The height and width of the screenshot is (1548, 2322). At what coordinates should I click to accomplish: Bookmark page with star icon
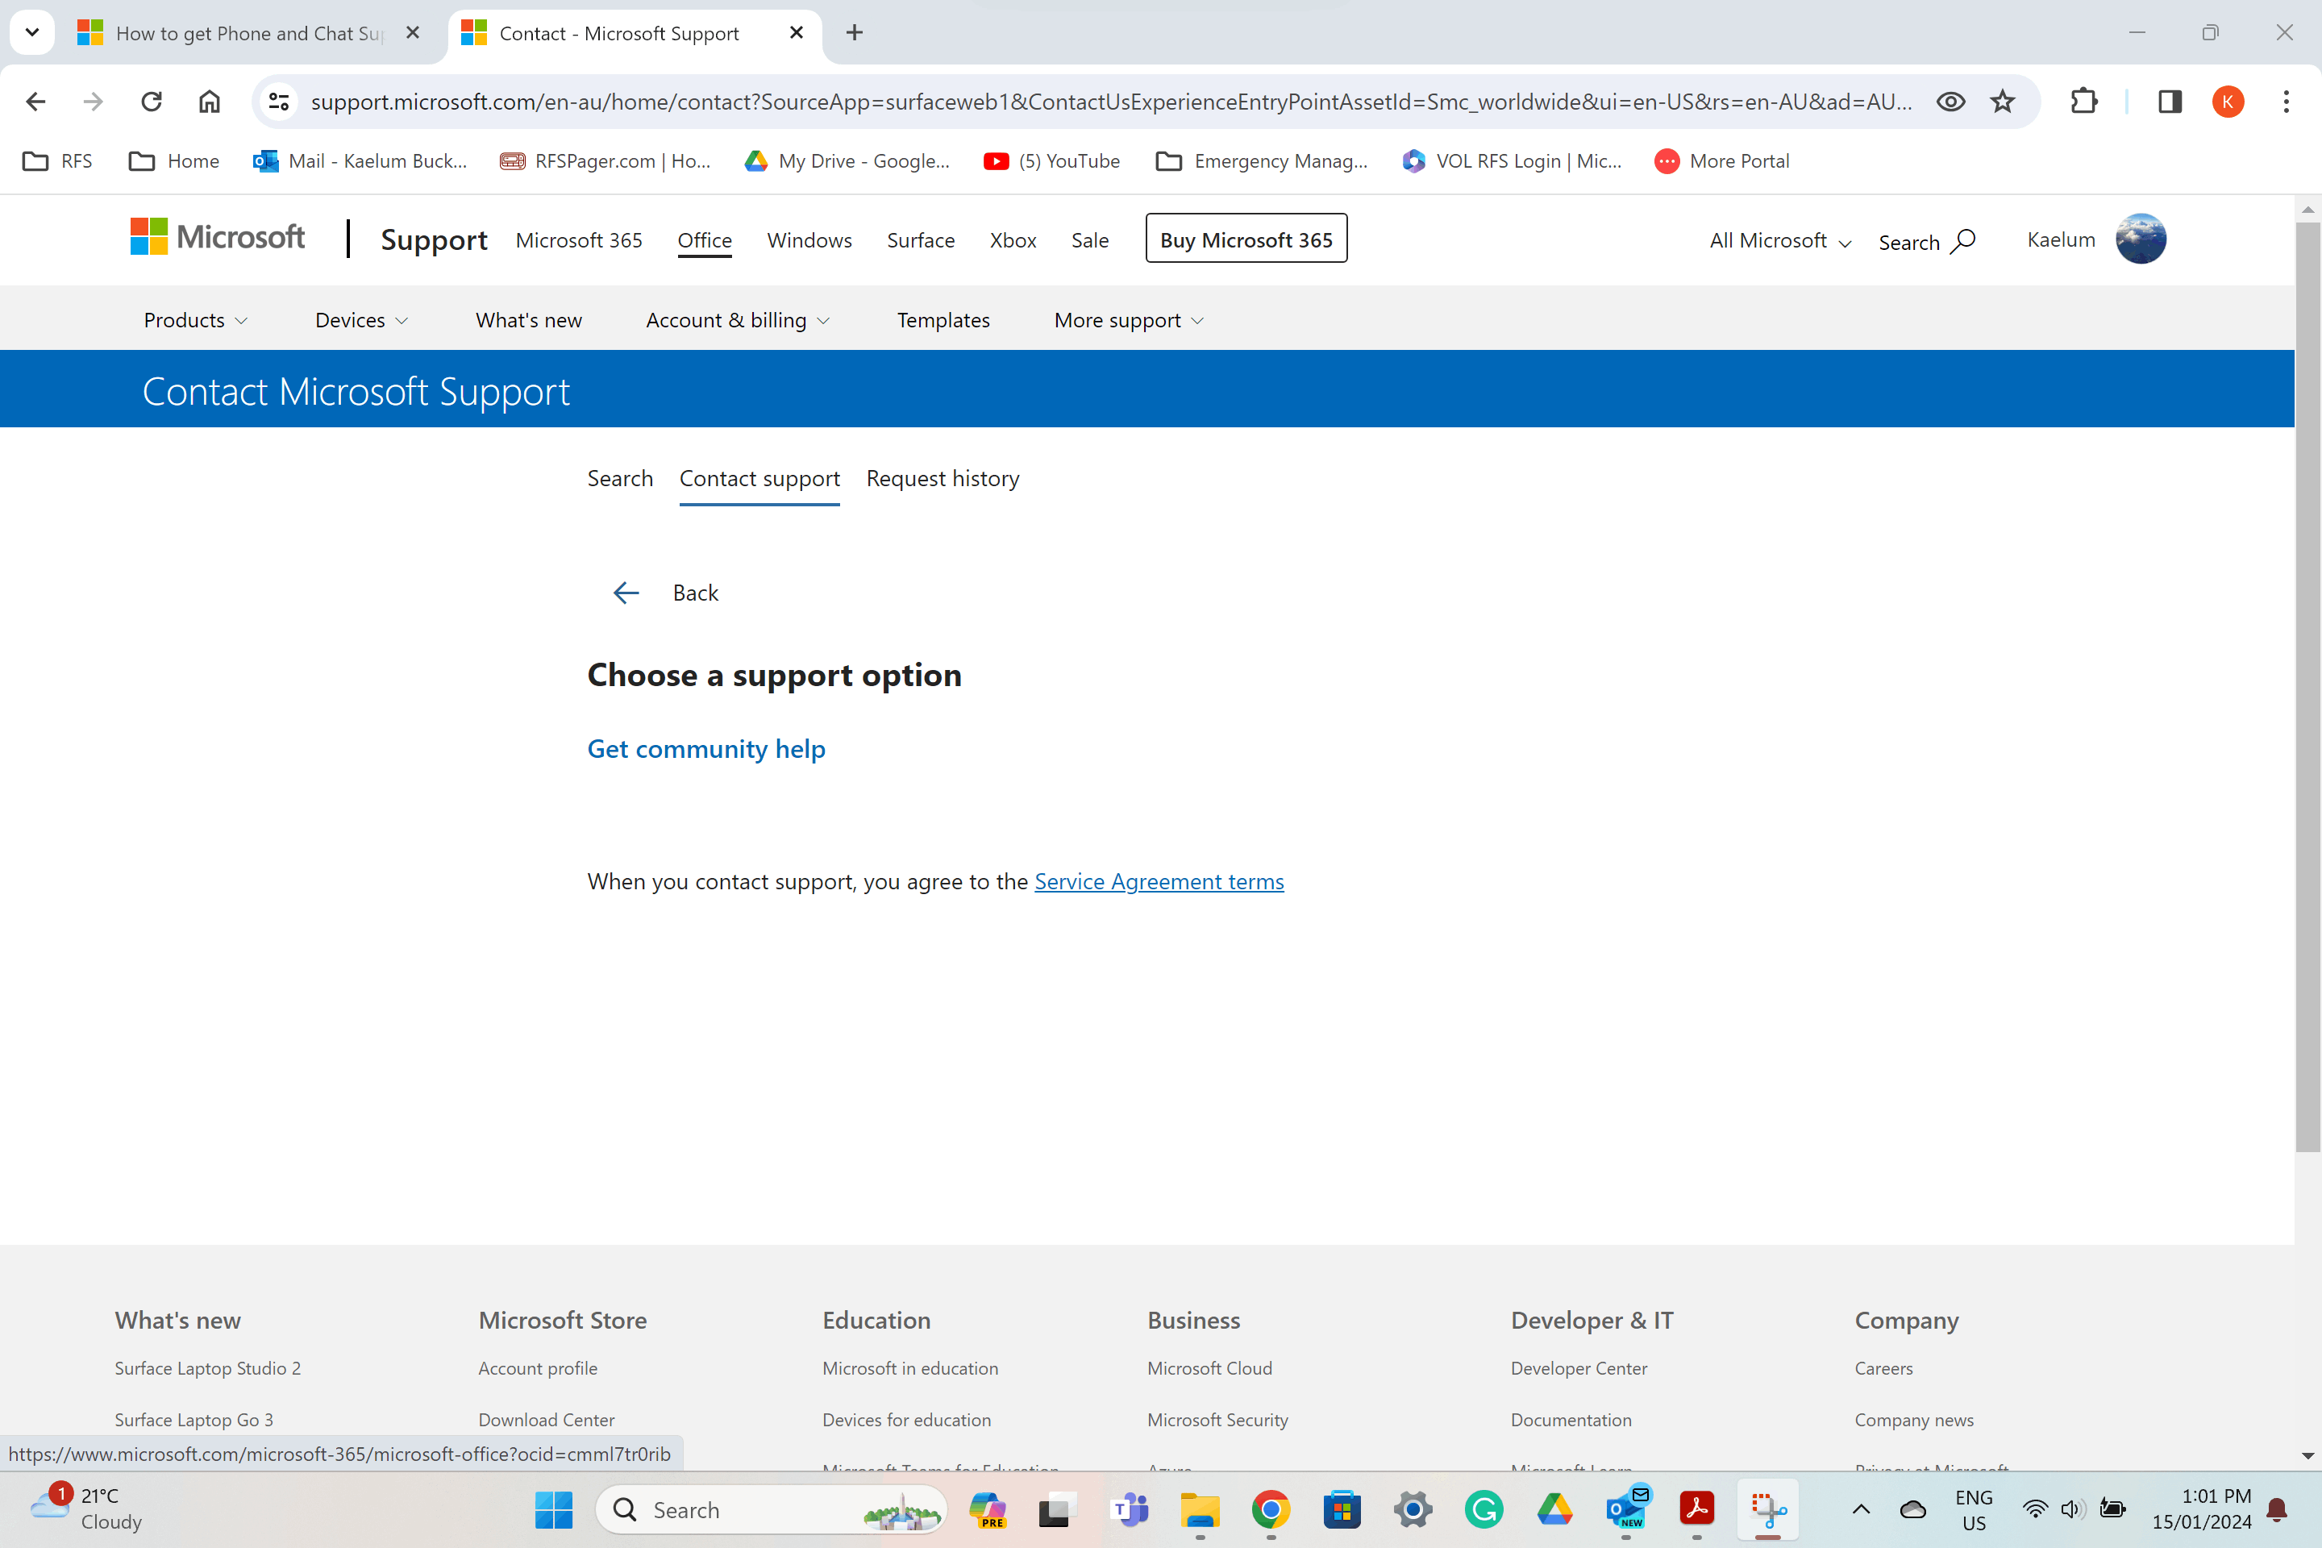coord(2002,102)
